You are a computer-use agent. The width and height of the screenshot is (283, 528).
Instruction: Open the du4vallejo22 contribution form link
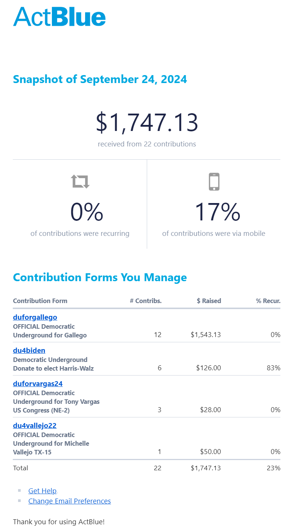tap(35, 425)
